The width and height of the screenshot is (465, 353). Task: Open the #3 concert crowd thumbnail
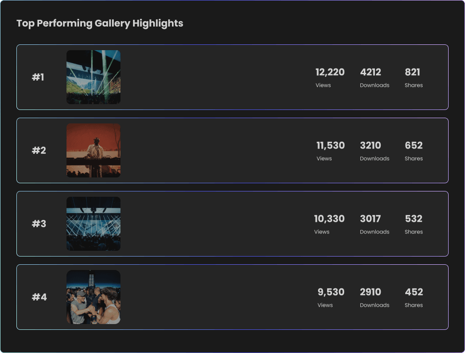93,224
